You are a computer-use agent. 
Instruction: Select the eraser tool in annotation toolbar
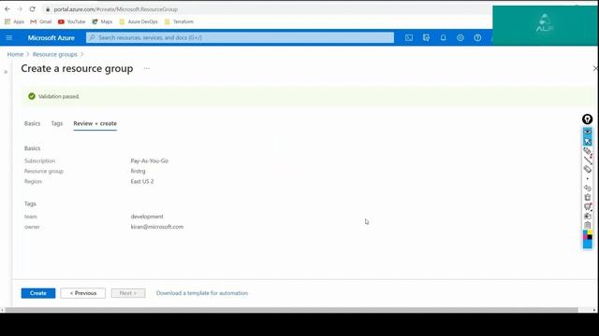588,169
